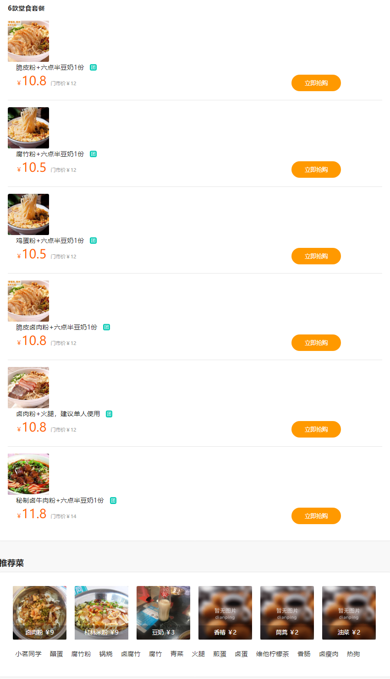Select the 卤腐竹 dish tag
Viewport: 390px width, 679px height.
131,654
